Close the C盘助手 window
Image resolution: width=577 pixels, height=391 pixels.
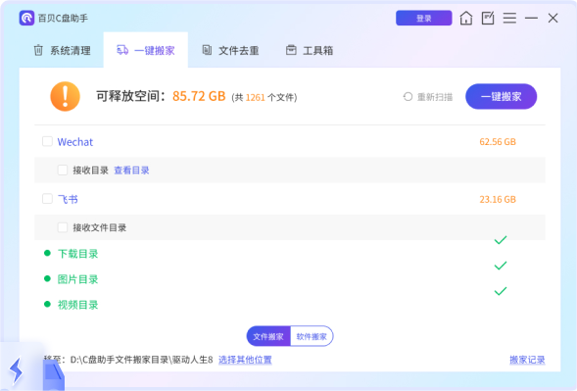tap(553, 18)
